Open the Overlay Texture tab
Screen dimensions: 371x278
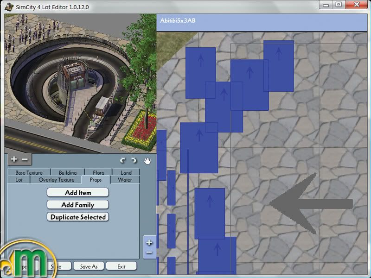[56, 180]
